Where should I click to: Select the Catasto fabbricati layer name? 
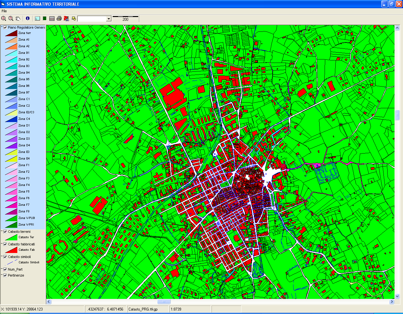pyautogui.click(x=21, y=244)
